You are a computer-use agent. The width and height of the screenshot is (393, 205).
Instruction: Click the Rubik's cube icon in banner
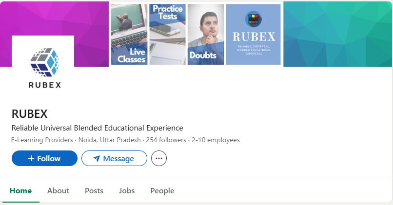253,20
